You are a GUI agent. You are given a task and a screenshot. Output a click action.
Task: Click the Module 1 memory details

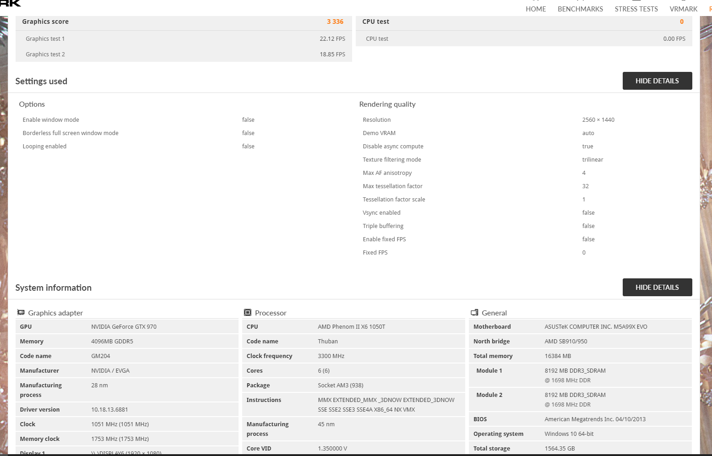click(575, 375)
